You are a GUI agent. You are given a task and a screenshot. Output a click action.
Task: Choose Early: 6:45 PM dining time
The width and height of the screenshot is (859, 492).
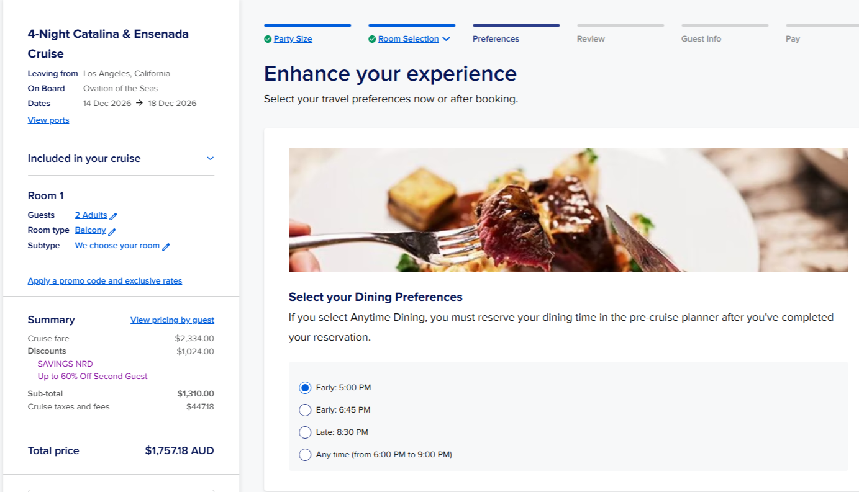pos(305,410)
